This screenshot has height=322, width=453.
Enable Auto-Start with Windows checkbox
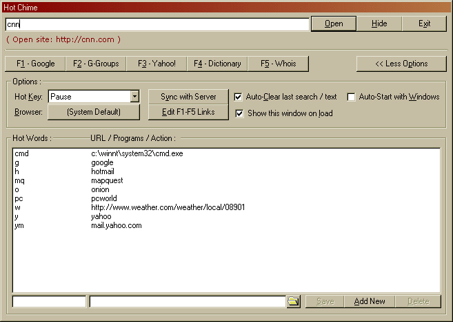(351, 97)
